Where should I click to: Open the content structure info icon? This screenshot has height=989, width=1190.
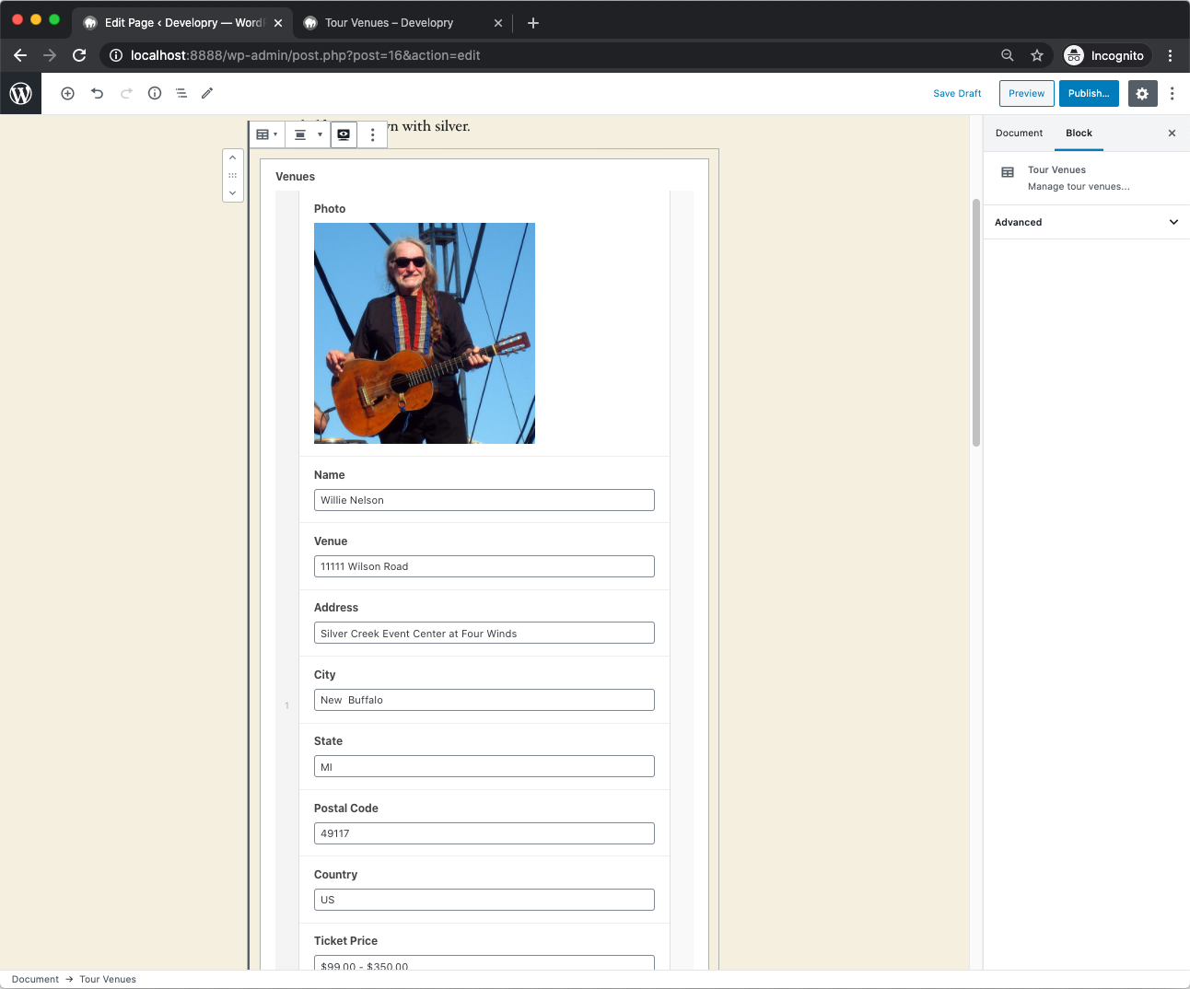click(155, 93)
